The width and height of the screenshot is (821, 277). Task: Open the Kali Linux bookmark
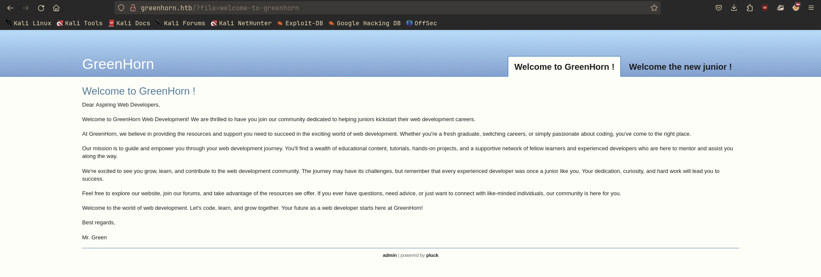pyautogui.click(x=28, y=23)
